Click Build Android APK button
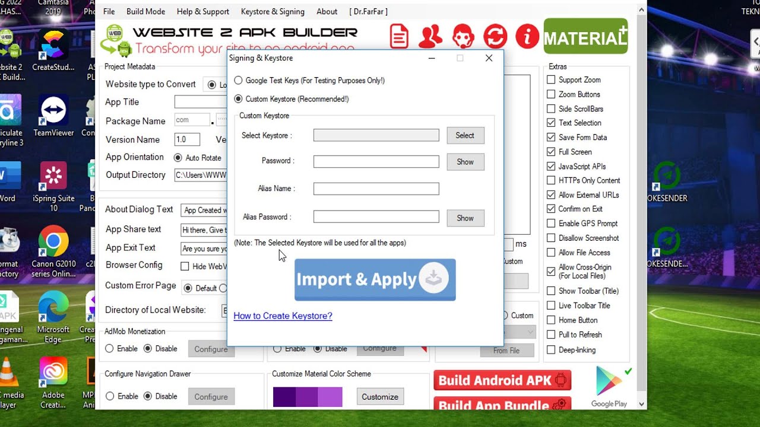 coord(502,380)
